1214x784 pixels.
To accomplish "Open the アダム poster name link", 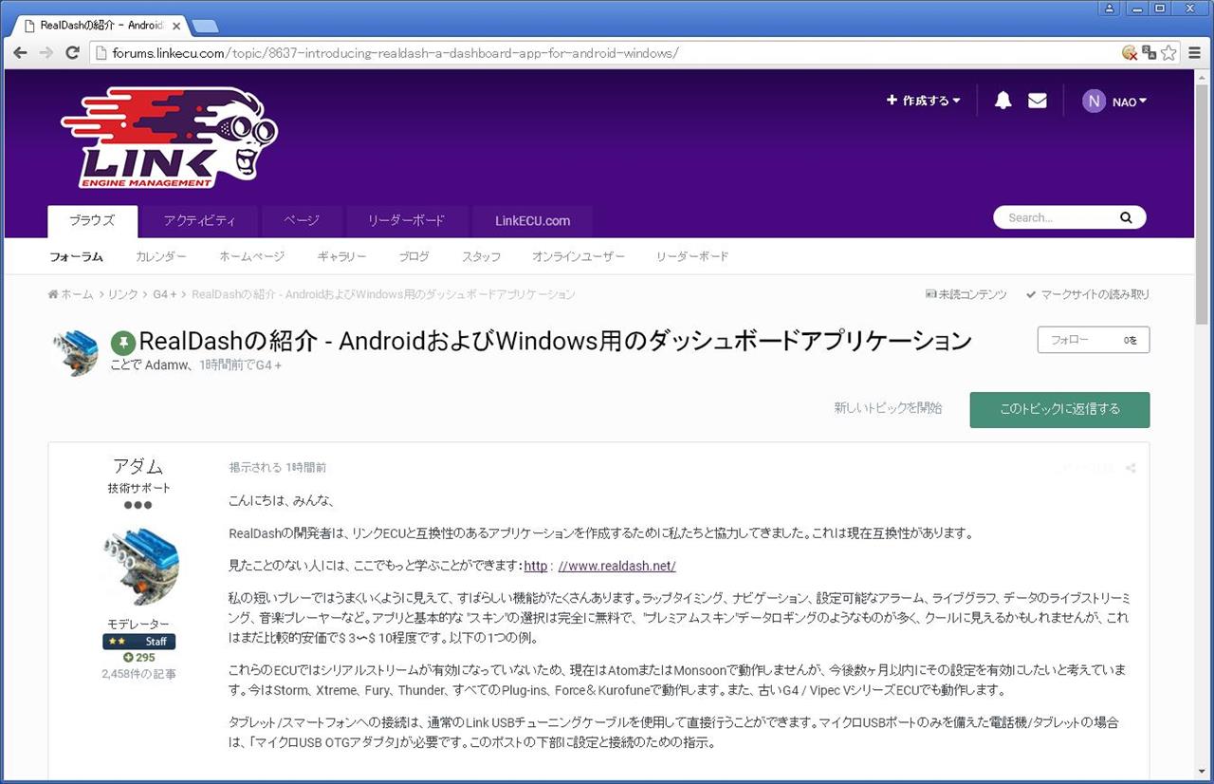I will click(138, 466).
